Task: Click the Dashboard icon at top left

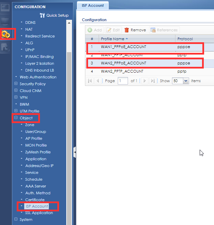Action: pyautogui.click(x=5, y=7)
